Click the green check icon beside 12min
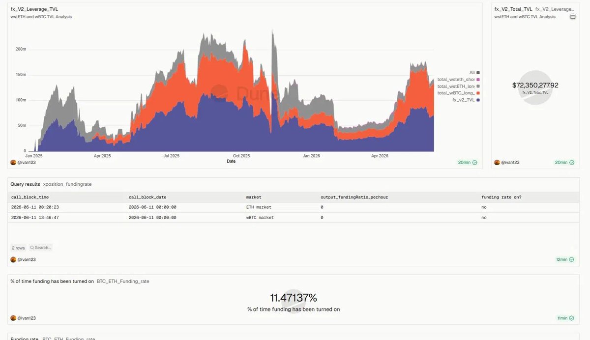 (x=572, y=259)
